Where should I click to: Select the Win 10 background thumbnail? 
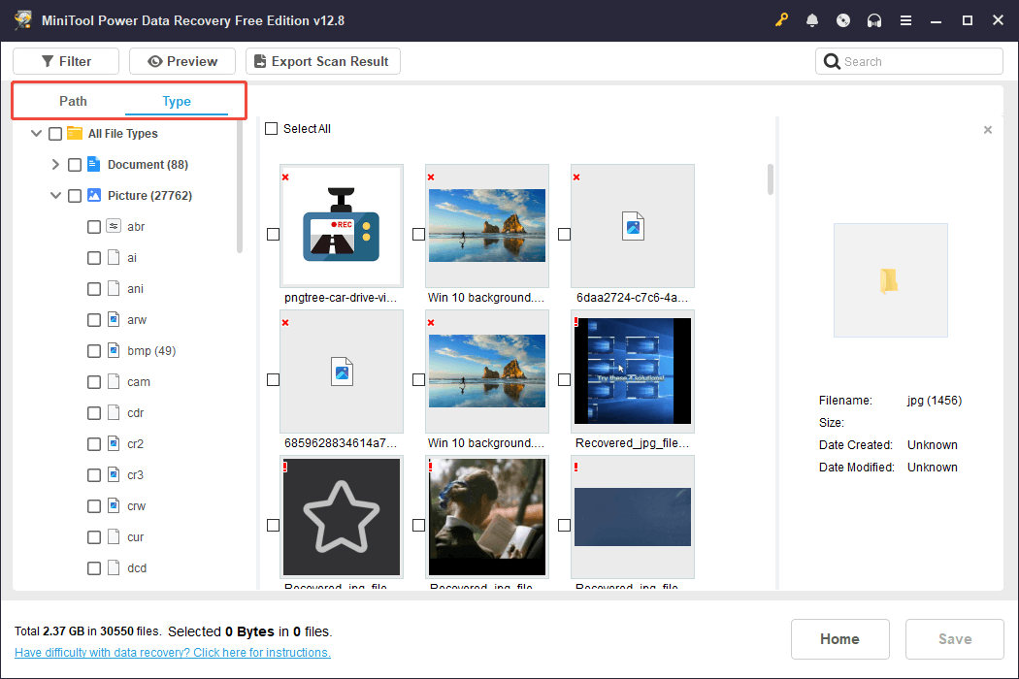486,226
